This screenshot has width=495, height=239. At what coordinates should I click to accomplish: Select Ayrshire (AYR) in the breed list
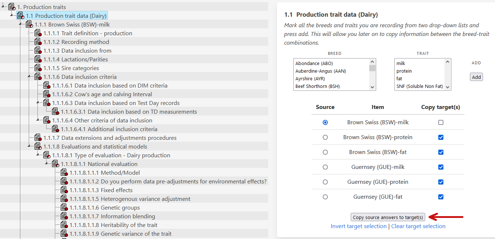tap(310, 78)
